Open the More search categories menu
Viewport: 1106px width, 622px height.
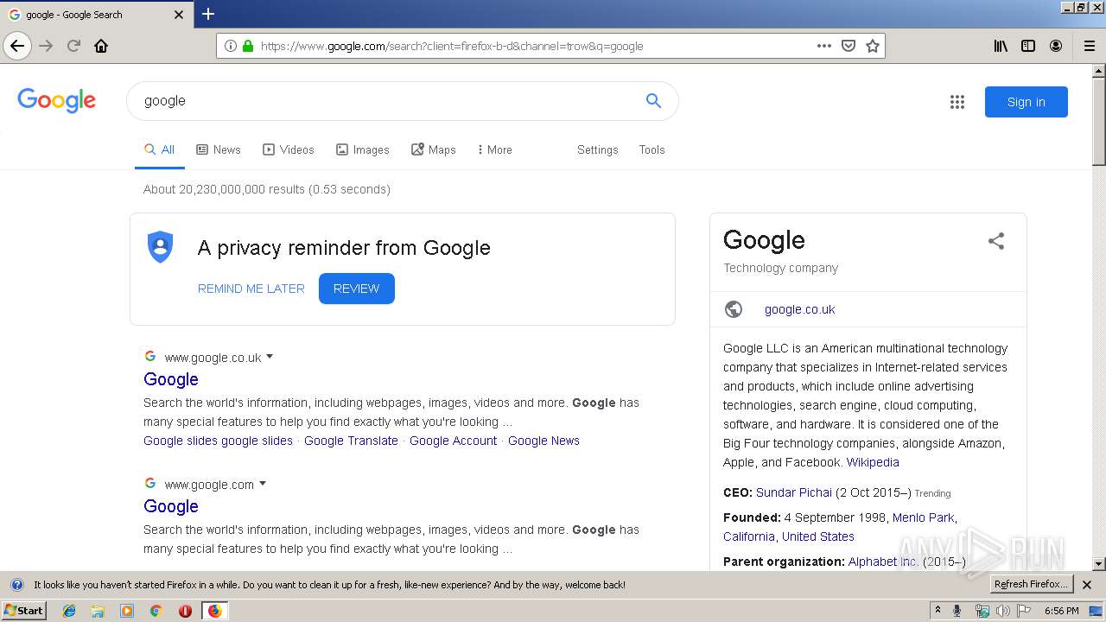coord(494,149)
